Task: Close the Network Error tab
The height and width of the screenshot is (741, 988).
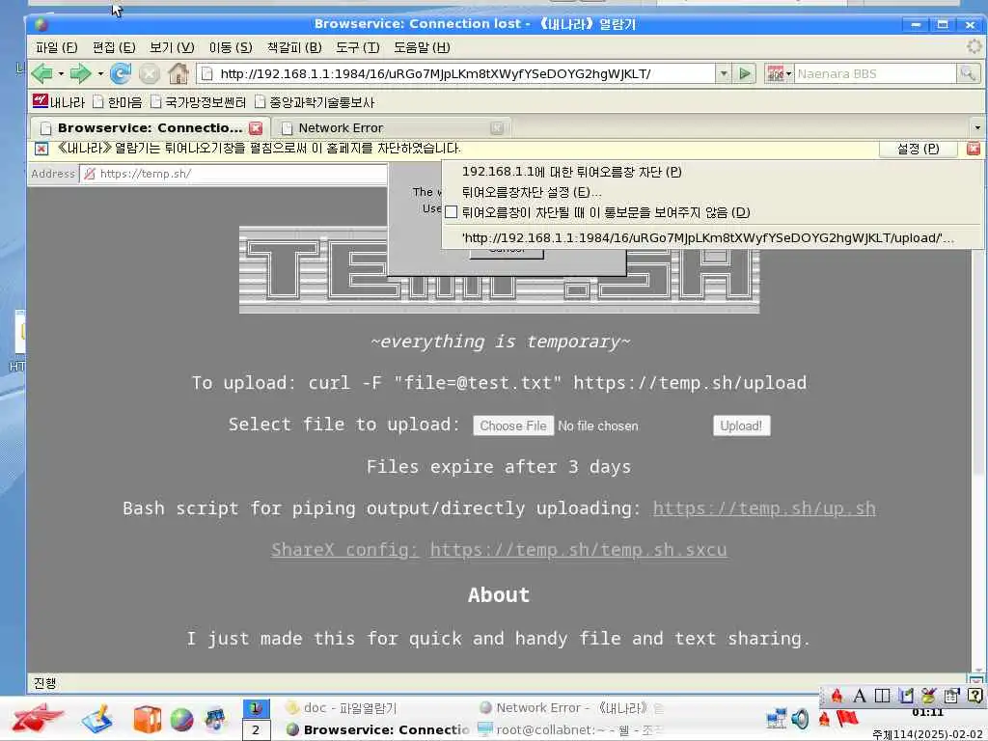Action: (497, 128)
